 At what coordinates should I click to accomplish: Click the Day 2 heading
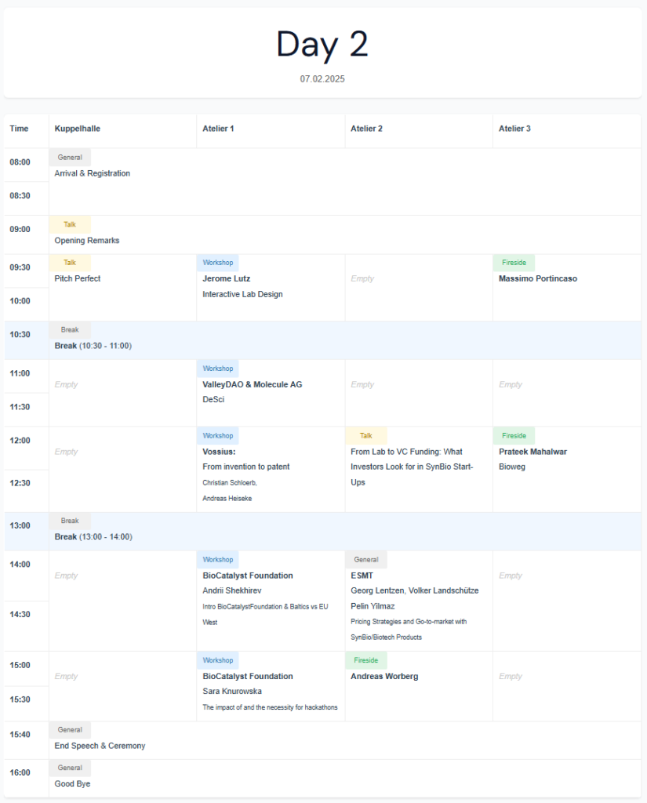point(322,45)
